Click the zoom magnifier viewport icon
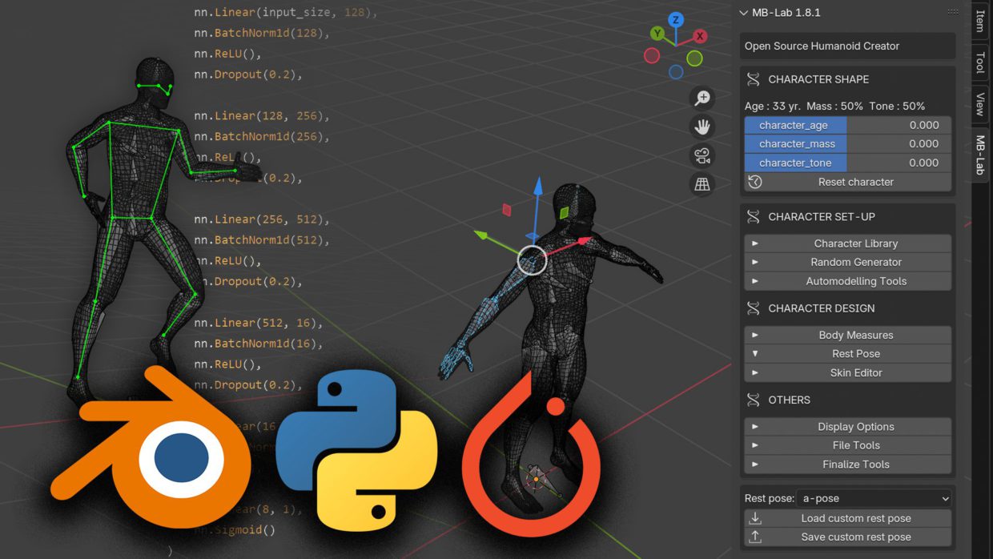The image size is (993, 559). click(x=702, y=98)
